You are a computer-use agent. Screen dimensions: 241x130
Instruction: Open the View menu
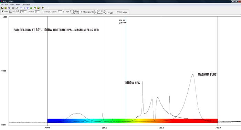click(12, 5)
